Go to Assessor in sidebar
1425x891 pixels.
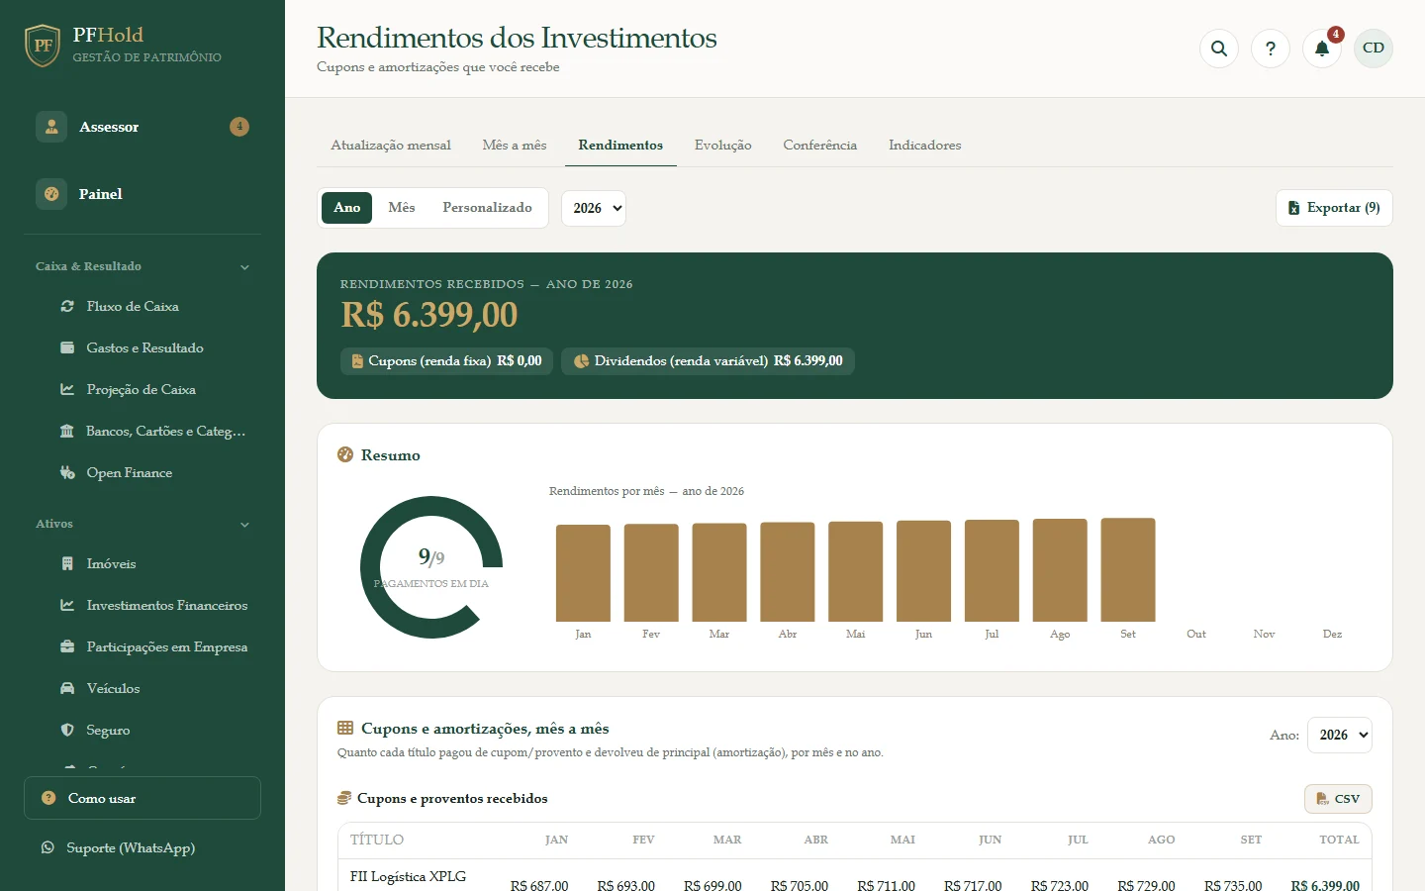(142, 127)
